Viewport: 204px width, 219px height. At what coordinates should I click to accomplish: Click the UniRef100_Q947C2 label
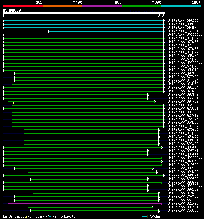183,102
